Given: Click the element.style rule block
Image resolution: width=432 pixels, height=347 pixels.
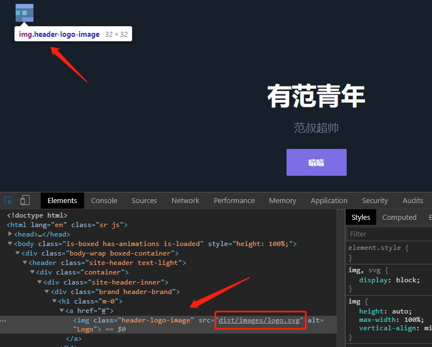Looking at the screenshot, I should (389, 253).
